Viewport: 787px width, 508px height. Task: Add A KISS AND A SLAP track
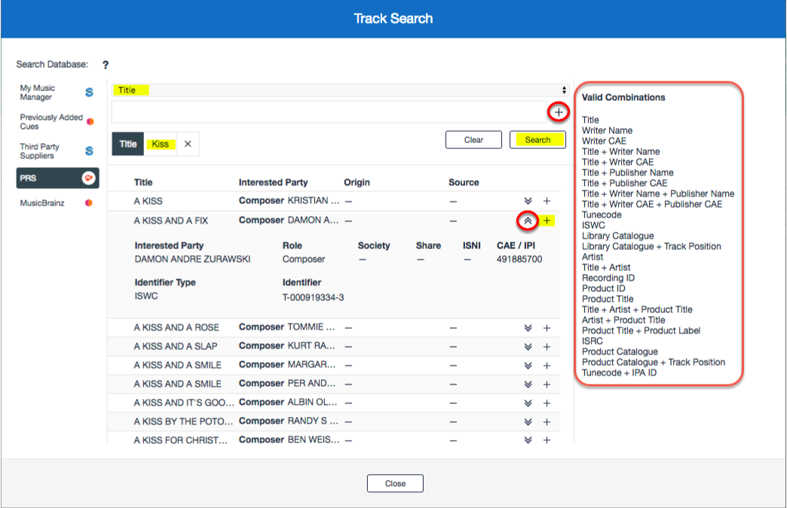tap(547, 347)
